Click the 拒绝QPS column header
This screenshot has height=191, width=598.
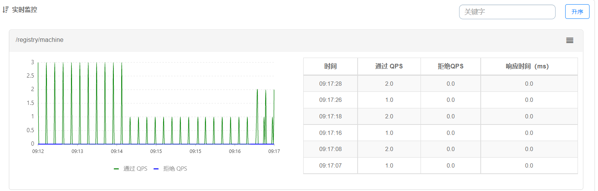tap(451, 66)
